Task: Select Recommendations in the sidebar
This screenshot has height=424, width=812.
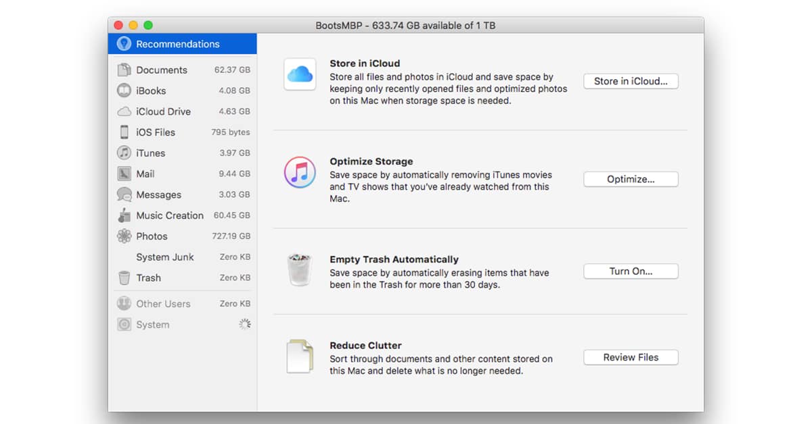Action: [177, 44]
